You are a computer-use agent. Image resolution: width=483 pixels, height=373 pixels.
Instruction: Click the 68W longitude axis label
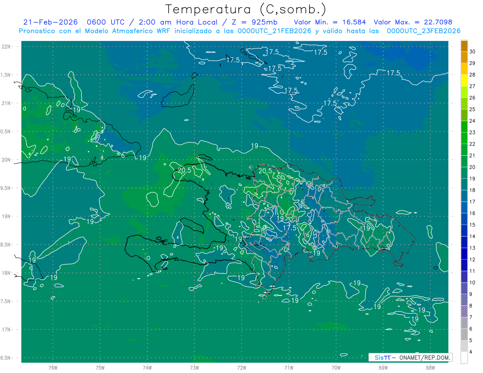430,368
